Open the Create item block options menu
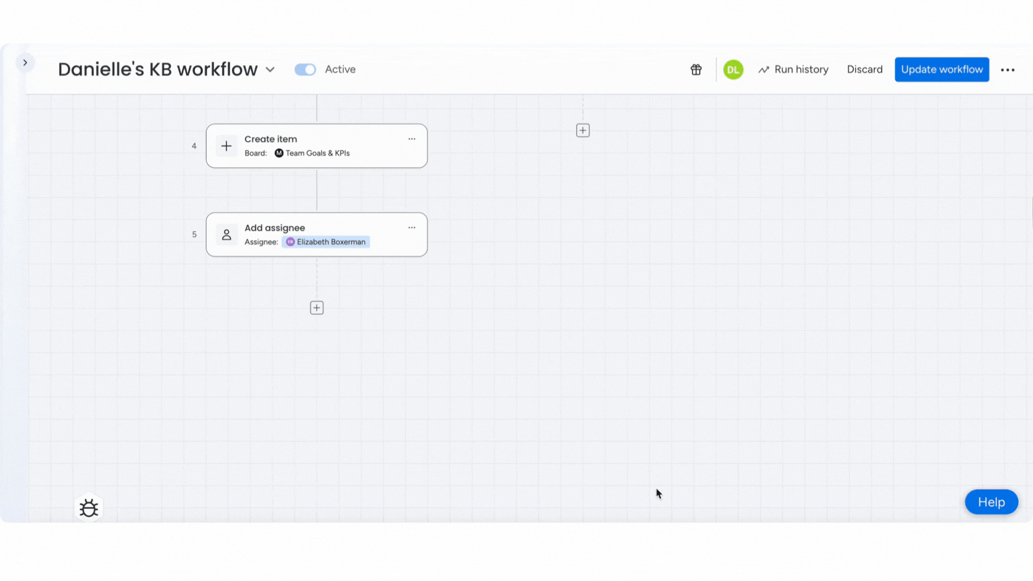Image resolution: width=1033 pixels, height=581 pixels. point(412,139)
